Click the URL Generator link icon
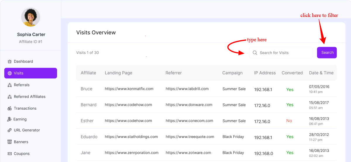351x162 pixels. pyautogui.click(x=10, y=130)
